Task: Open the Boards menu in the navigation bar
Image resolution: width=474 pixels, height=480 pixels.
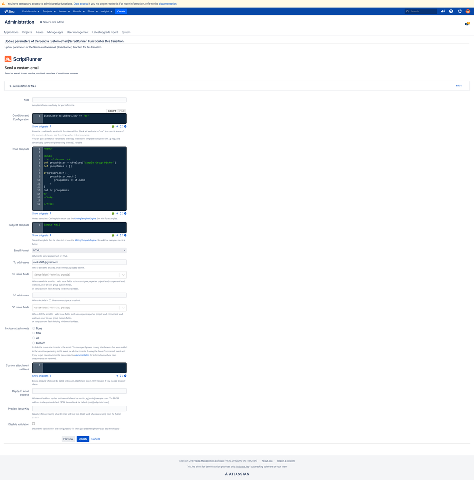Action: click(x=79, y=11)
